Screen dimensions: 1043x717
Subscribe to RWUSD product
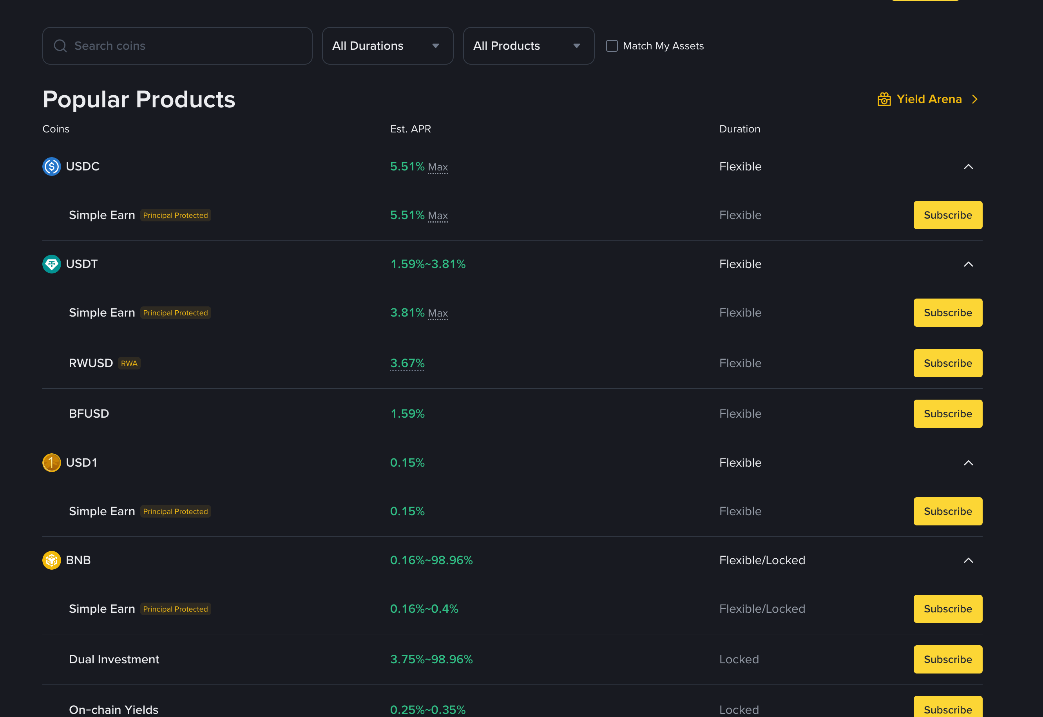click(947, 363)
